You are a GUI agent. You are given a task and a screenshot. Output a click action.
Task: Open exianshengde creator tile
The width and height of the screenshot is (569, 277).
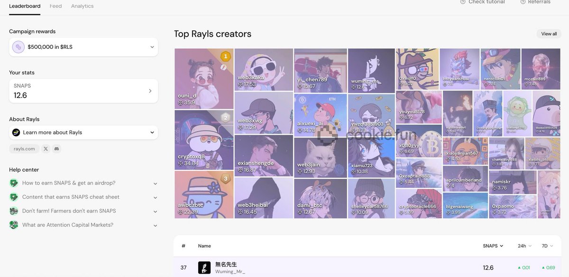(x=264, y=156)
